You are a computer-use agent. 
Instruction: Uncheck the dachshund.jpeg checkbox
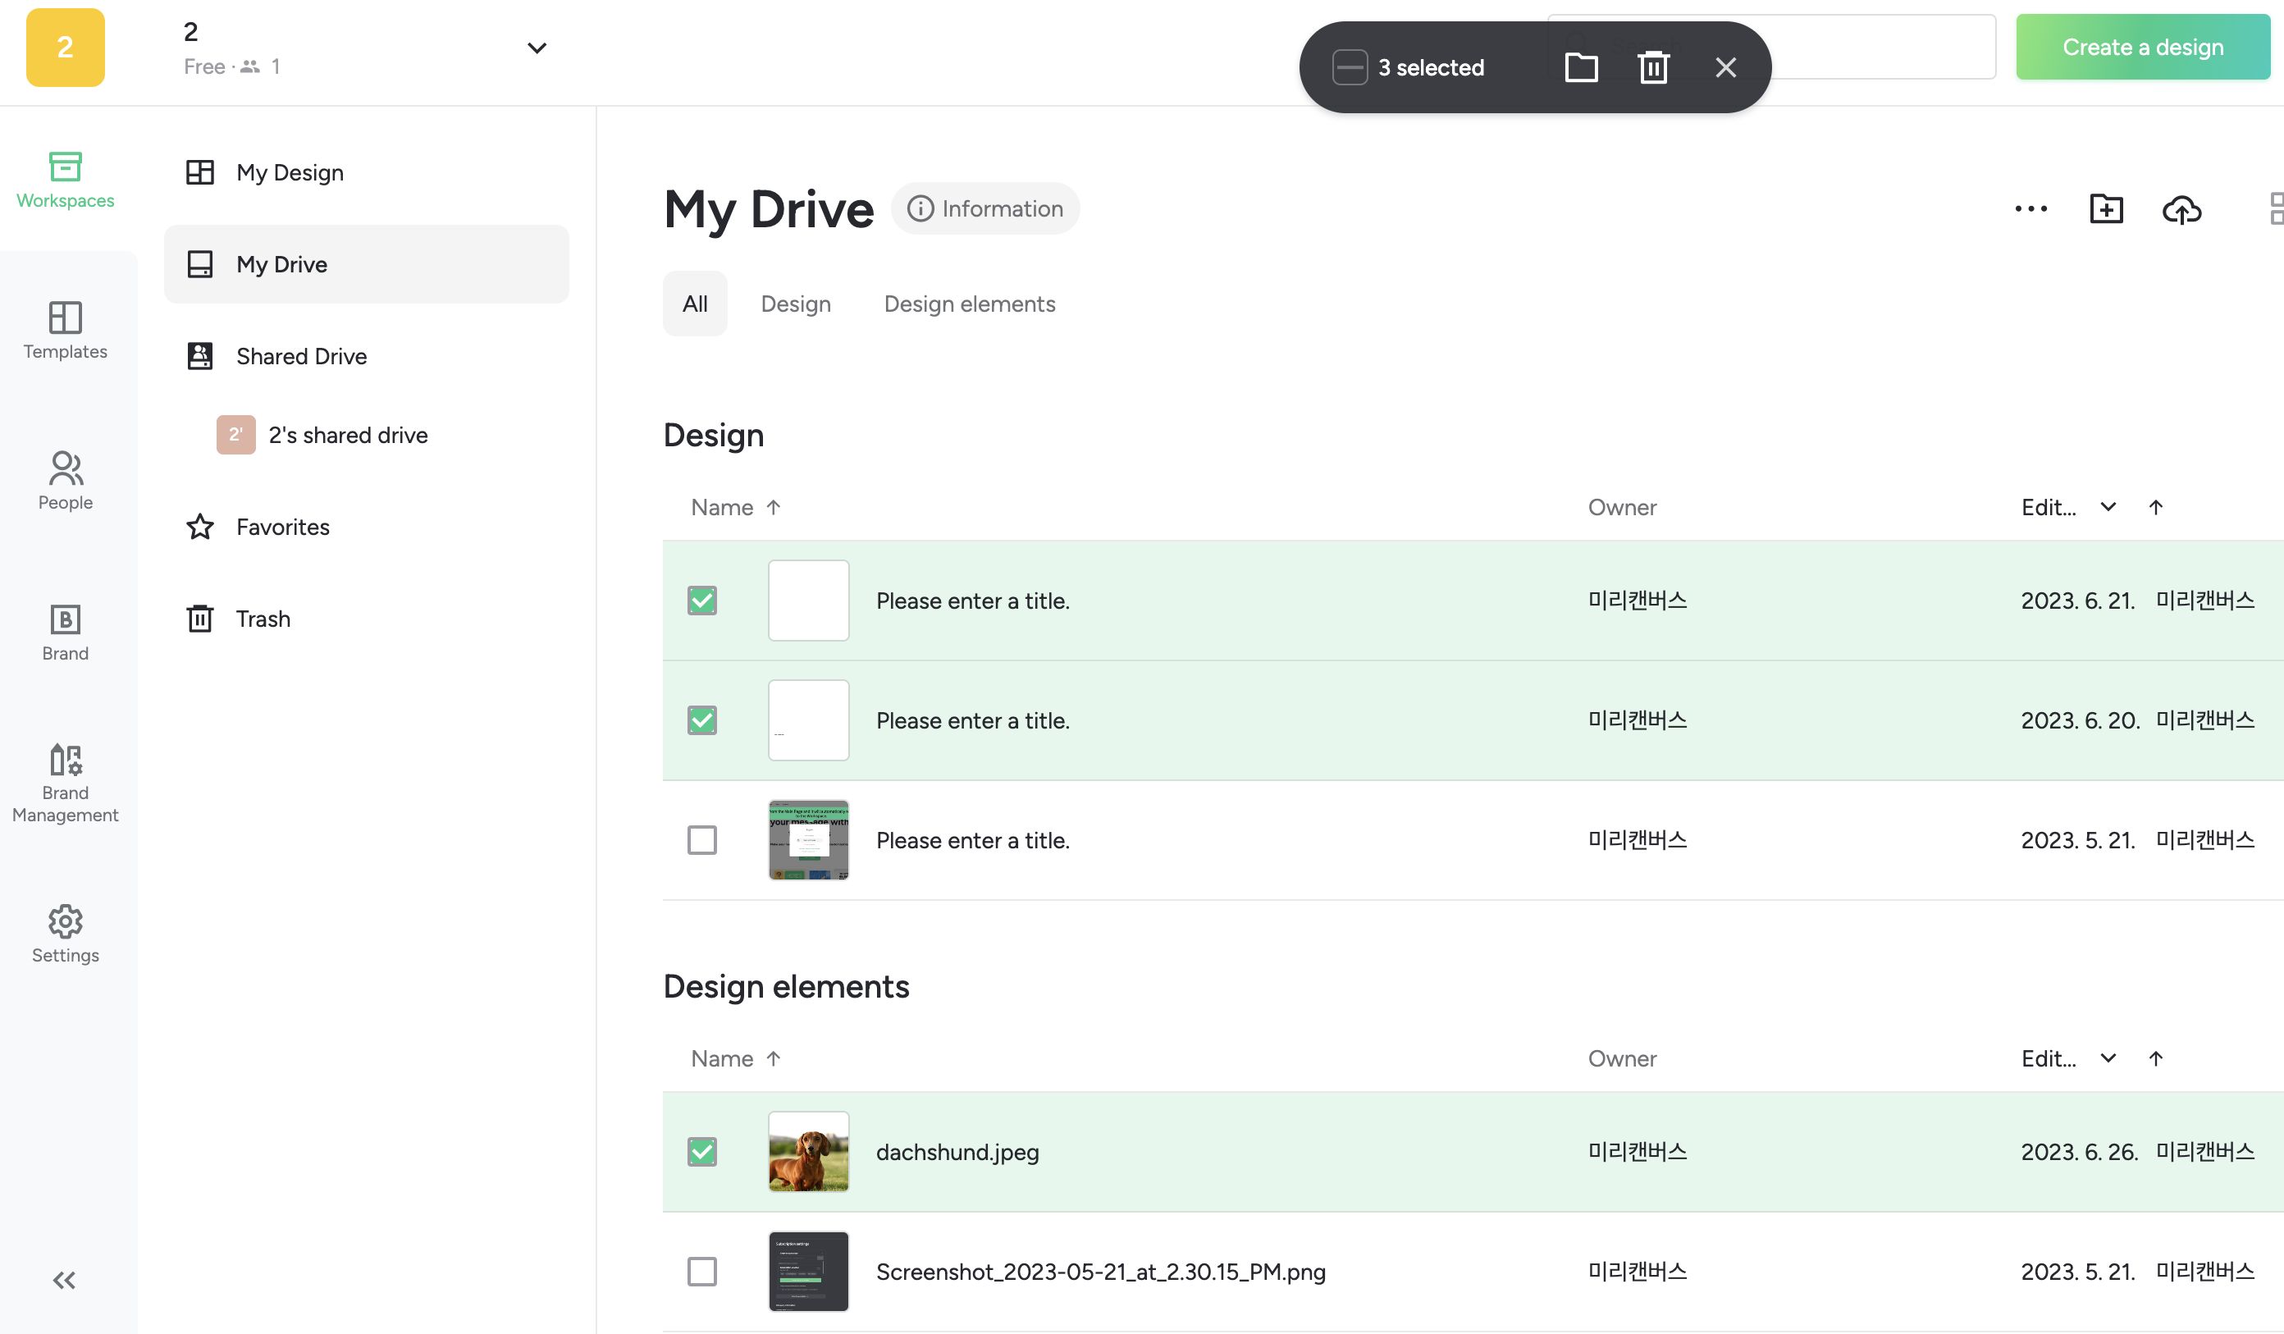point(701,1151)
